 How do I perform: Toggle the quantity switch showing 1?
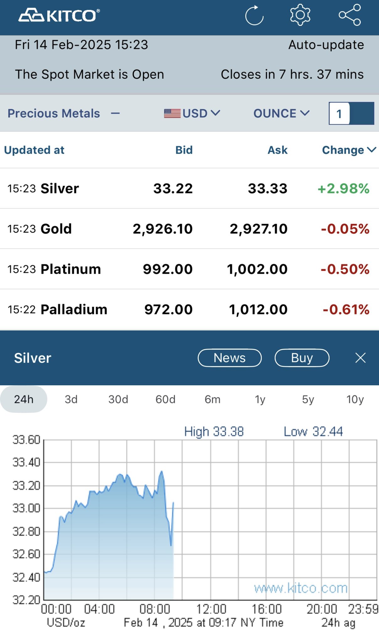351,113
